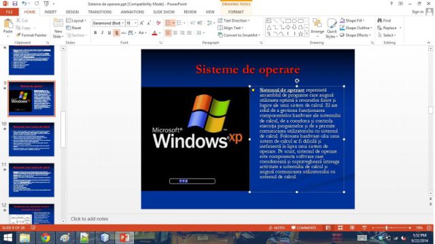This screenshot has width=435, height=244.
Task: Click the Format Painter tool
Action: pyautogui.click(x=31, y=35)
